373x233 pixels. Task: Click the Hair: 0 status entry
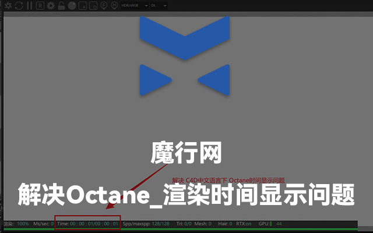225,224
